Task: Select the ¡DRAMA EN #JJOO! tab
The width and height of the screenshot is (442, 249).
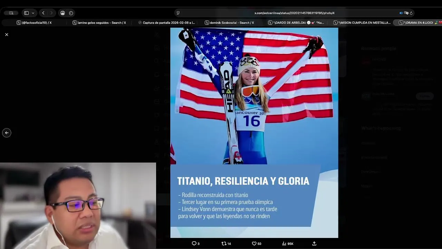Action: (x=419, y=22)
